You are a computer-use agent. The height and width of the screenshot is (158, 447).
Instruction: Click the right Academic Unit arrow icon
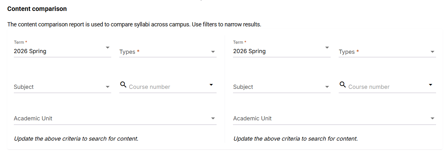(x=432, y=118)
